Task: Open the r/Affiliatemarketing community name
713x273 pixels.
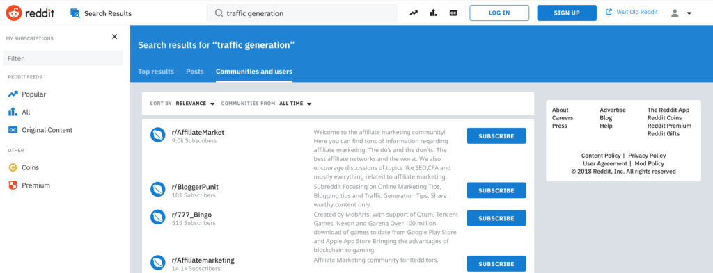Action: point(203,260)
